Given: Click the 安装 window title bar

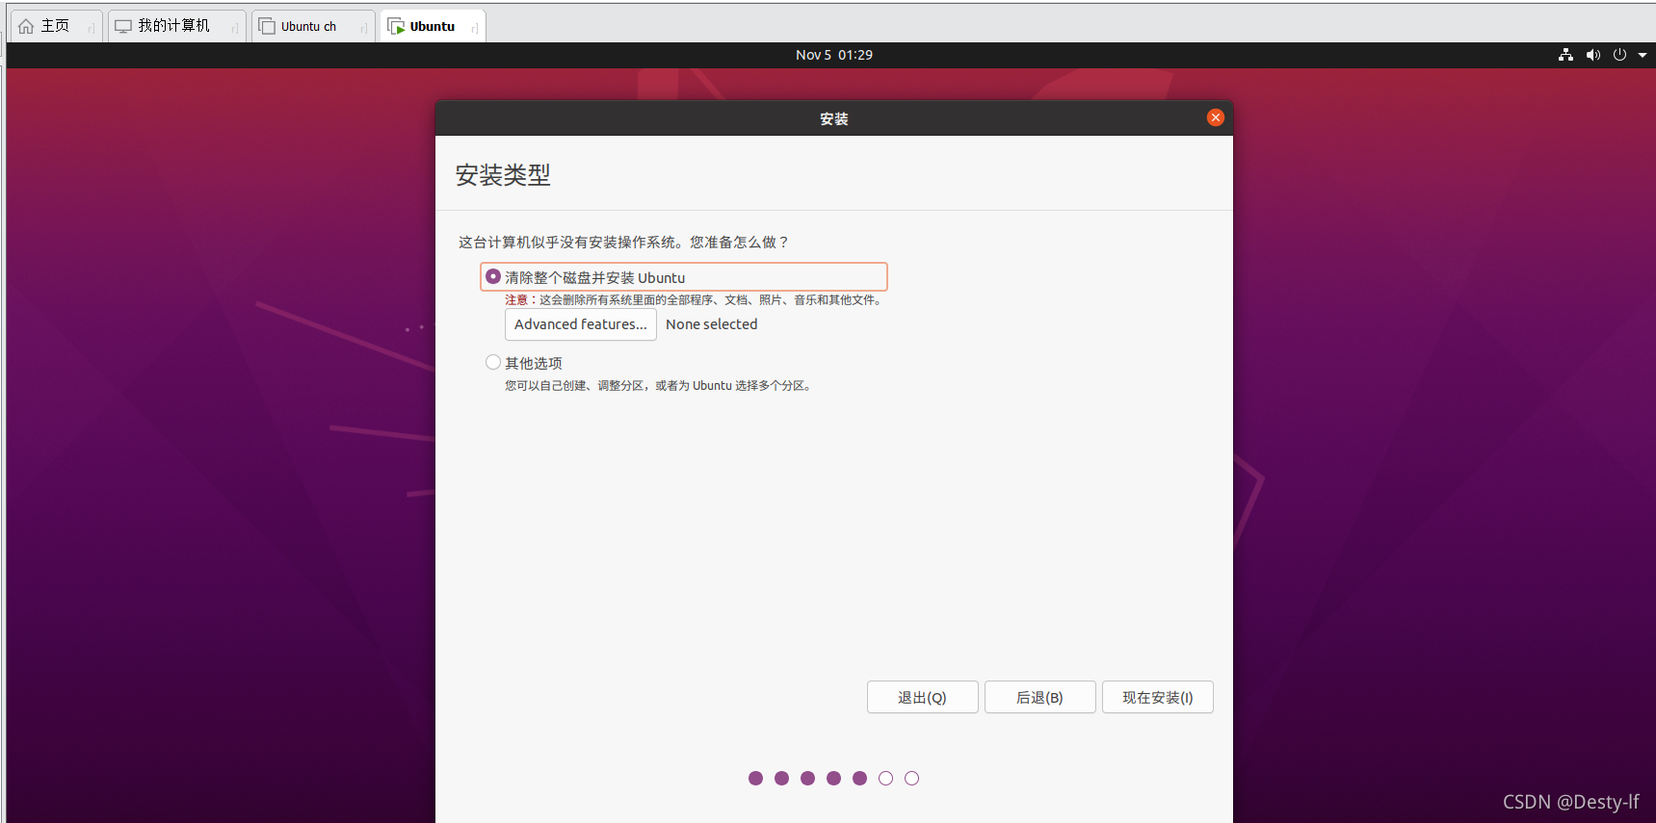Looking at the screenshot, I should coord(834,118).
